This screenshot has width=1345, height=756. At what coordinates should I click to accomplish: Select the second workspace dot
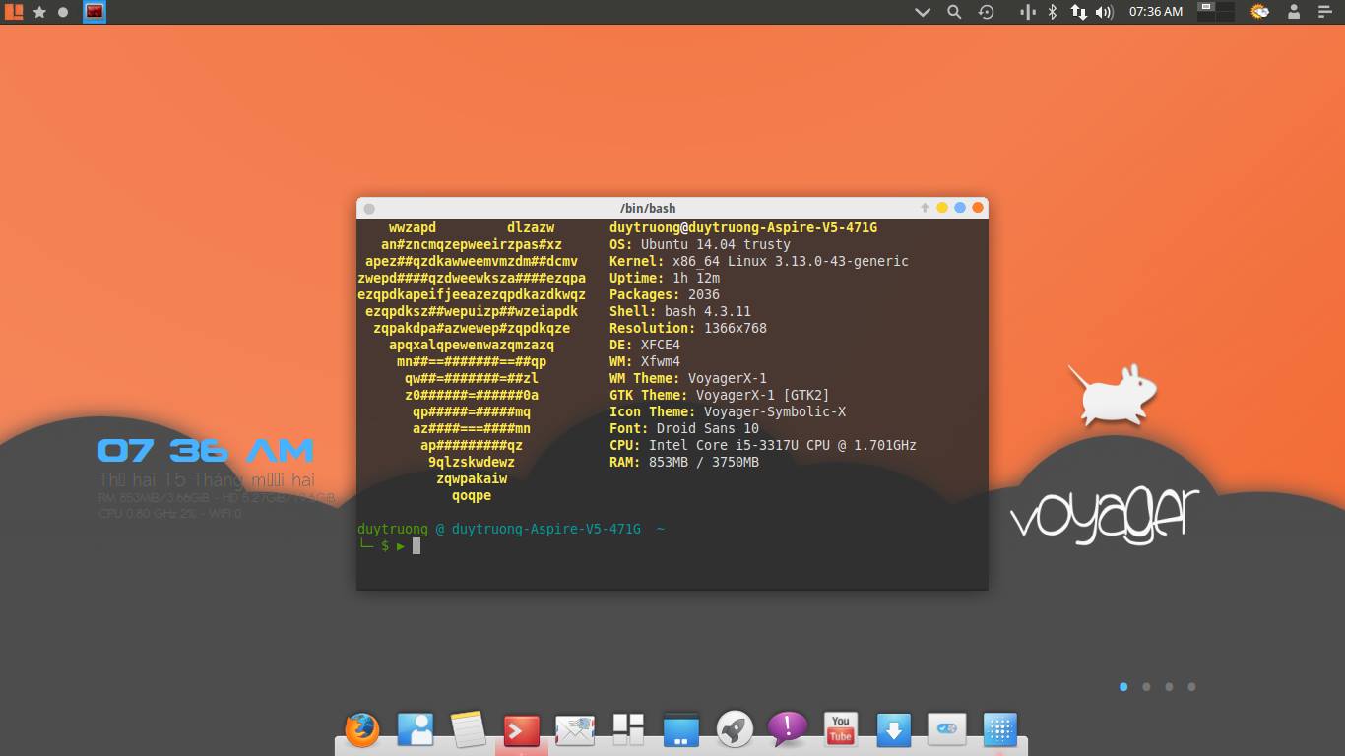pyautogui.click(x=1146, y=687)
